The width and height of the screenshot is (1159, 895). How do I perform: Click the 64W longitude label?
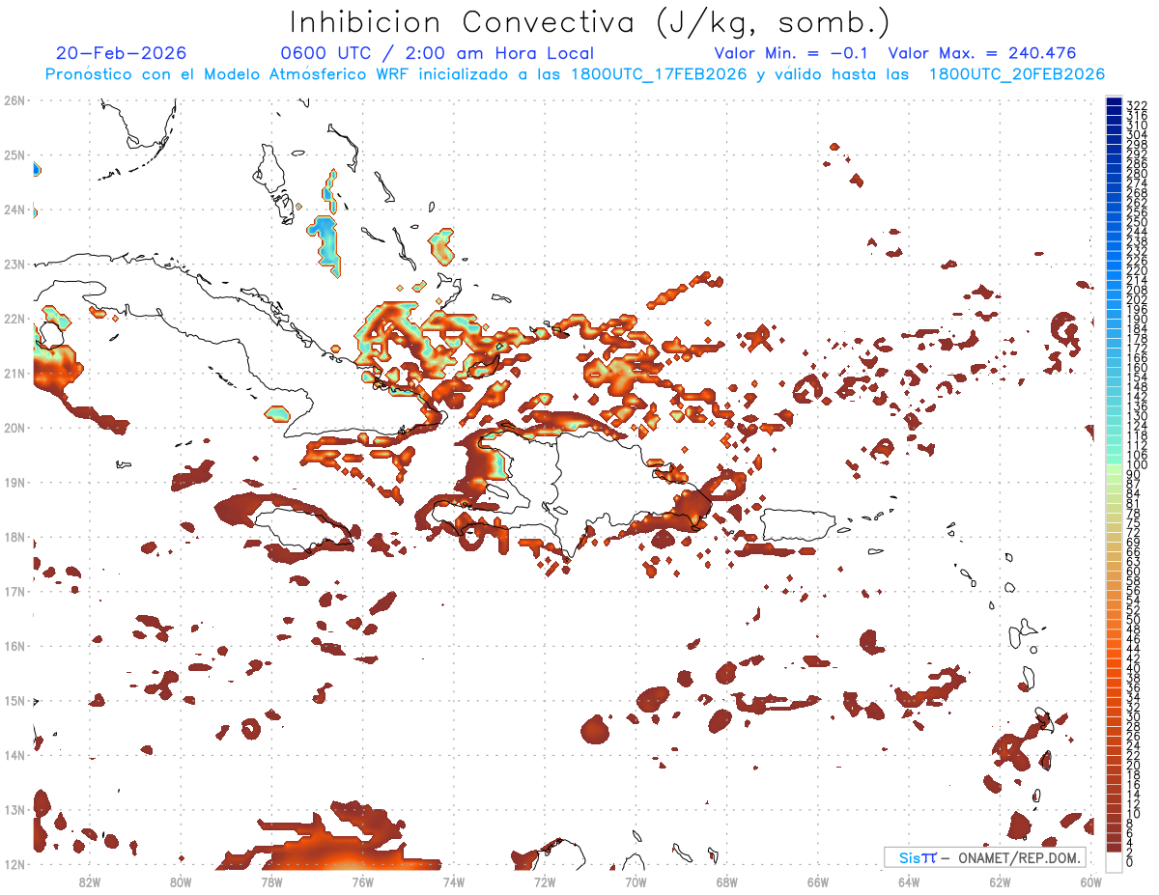pyautogui.click(x=909, y=881)
